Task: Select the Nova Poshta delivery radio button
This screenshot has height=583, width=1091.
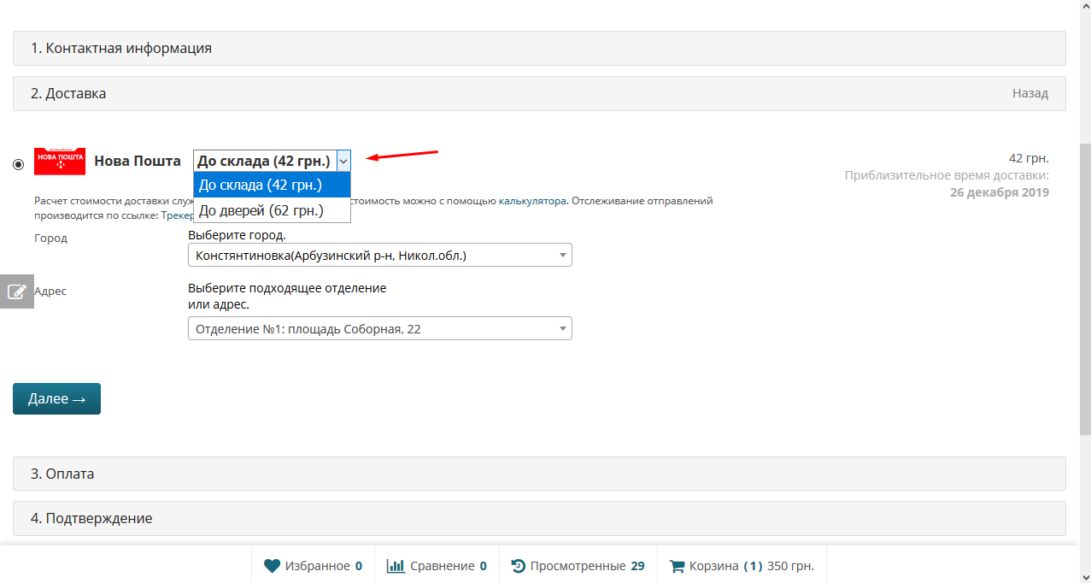Action: coord(19,164)
